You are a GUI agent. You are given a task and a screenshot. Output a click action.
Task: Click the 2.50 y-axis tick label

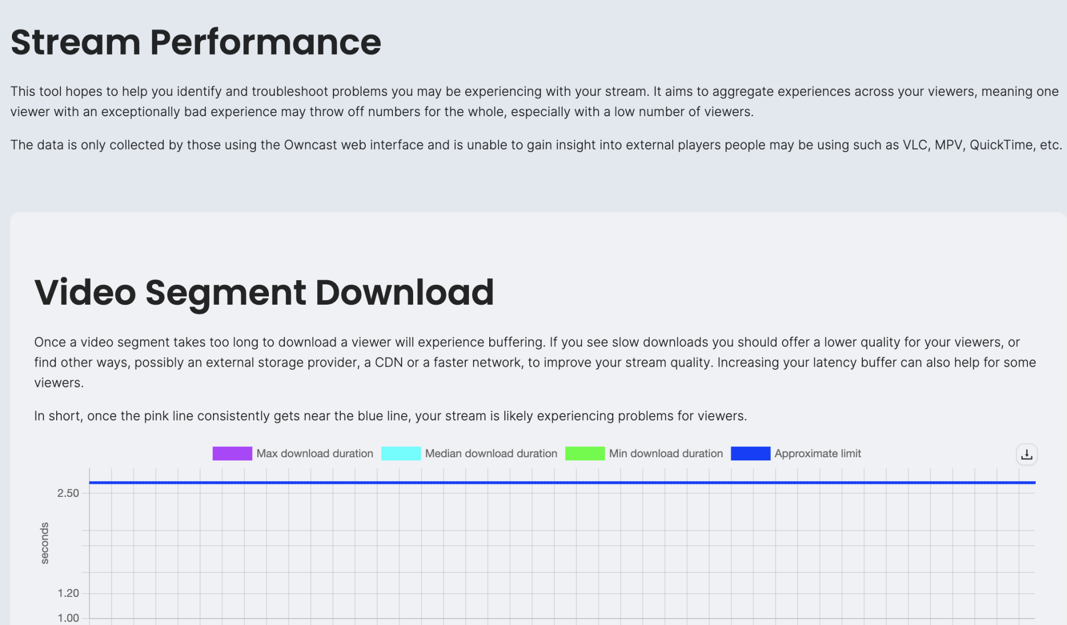click(x=68, y=493)
